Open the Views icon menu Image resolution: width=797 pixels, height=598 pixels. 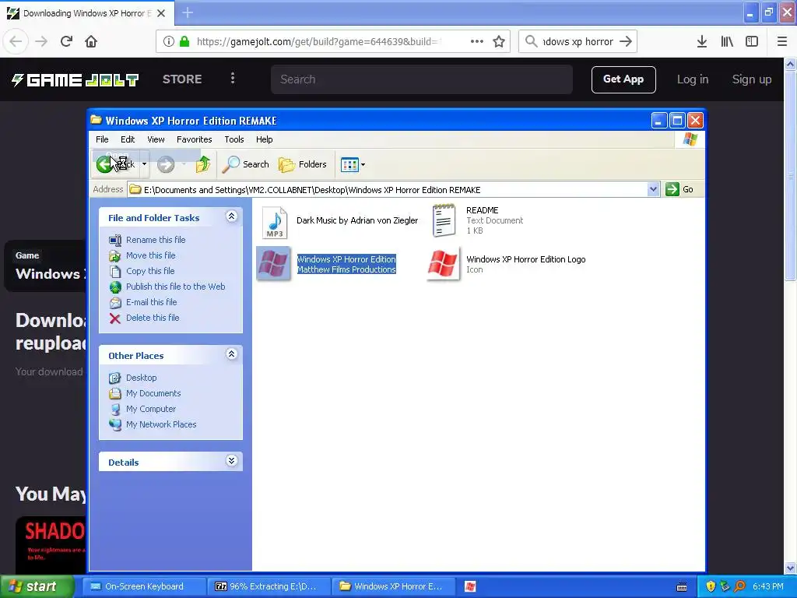(353, 165)
